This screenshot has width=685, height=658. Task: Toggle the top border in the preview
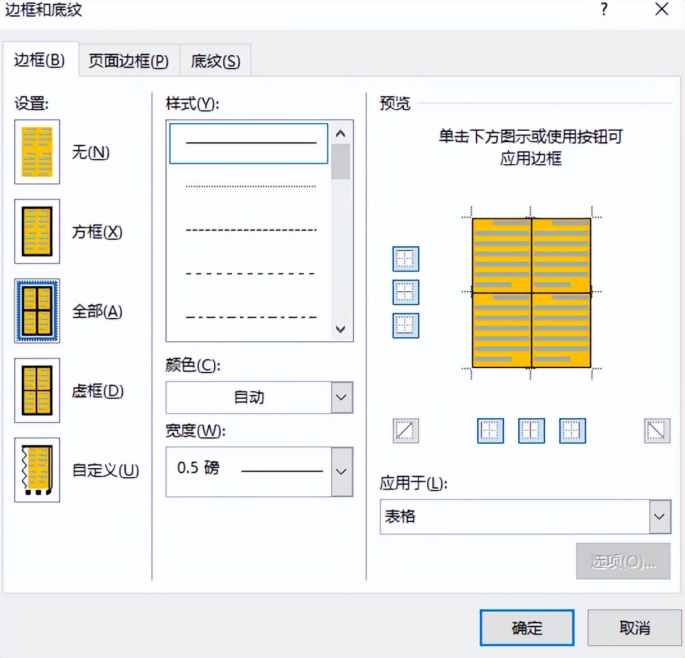405,259
